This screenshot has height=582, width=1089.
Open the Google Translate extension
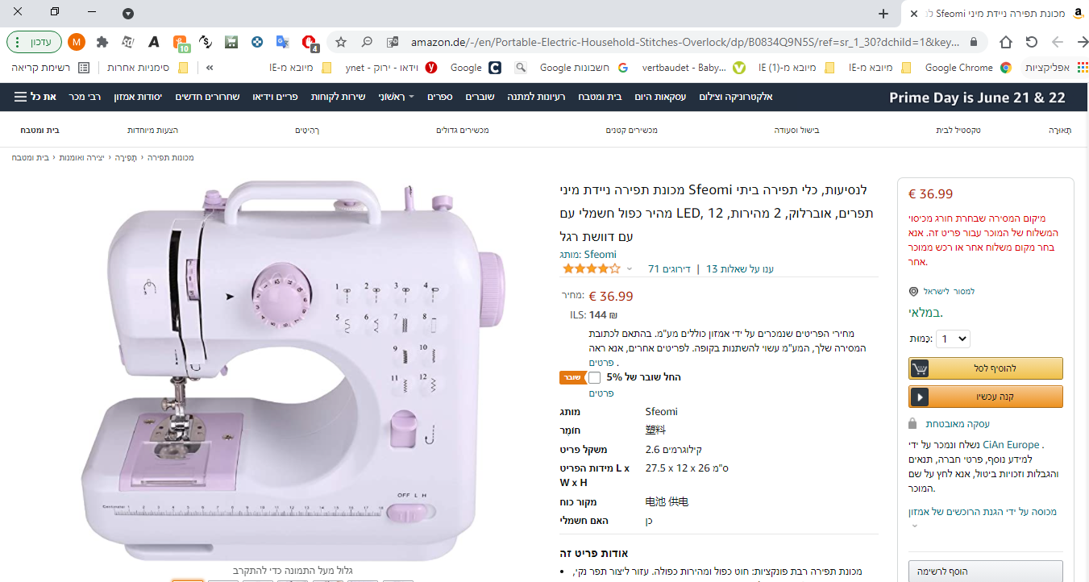(x=281, y=41)
